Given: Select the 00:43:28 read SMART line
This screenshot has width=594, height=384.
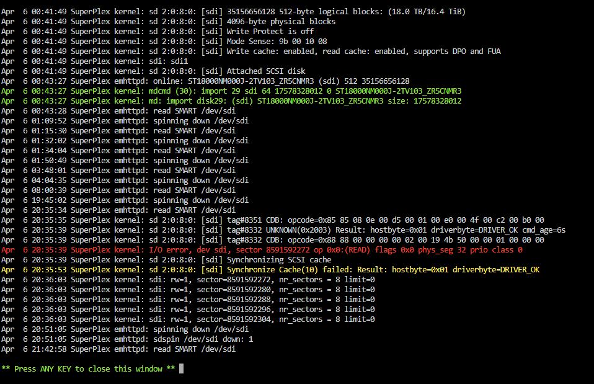Looking at the screenshot, I should click(118, 110).
